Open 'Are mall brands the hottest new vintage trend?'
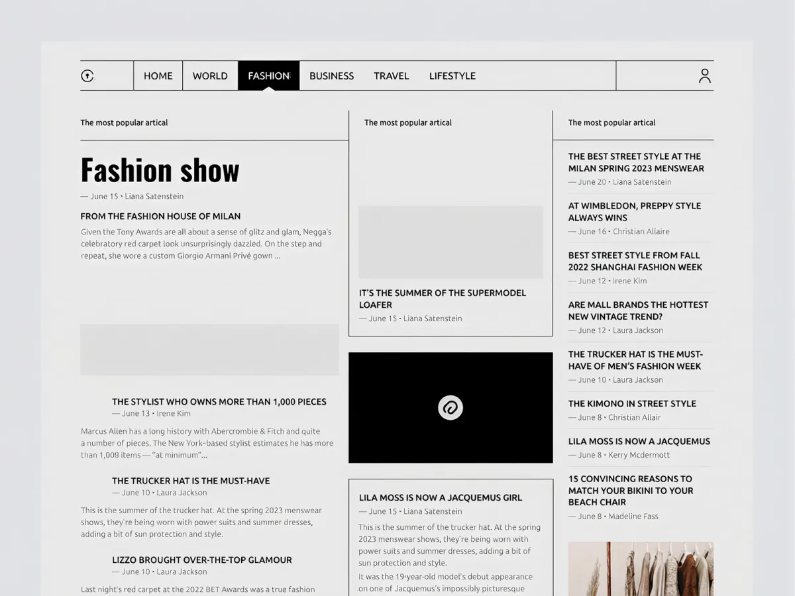The height and width of the screenshot is (596, 795). 638,311
